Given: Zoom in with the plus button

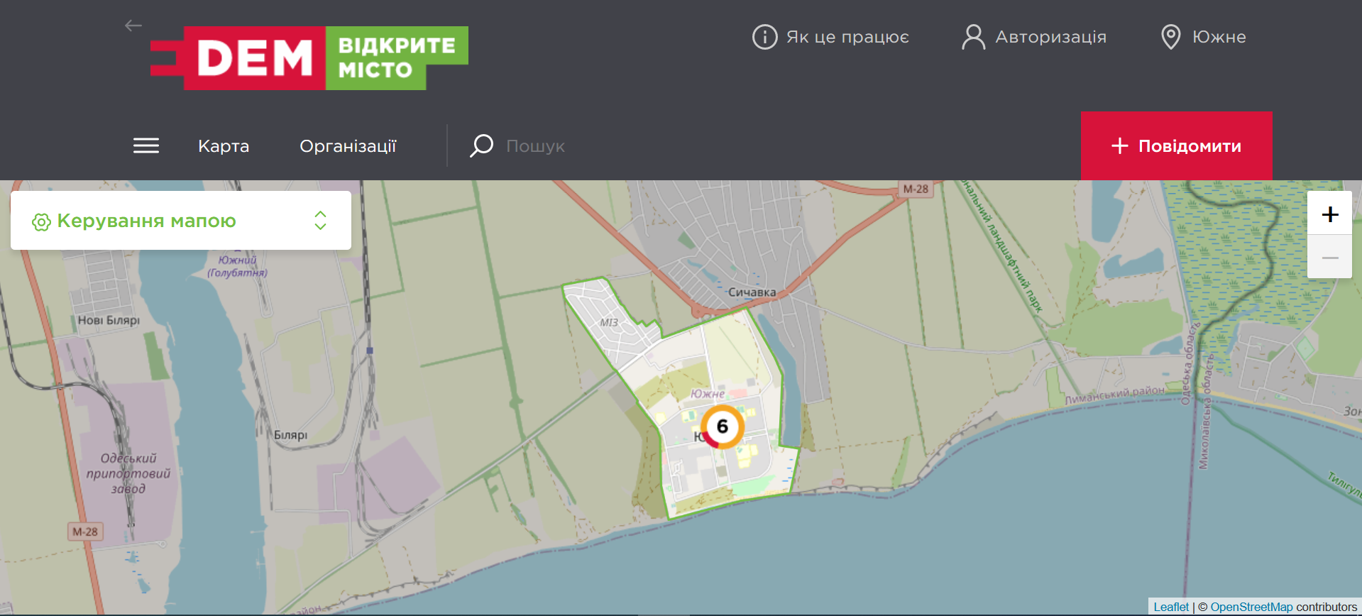Looking at the screenshot, I should (1330, 214).
